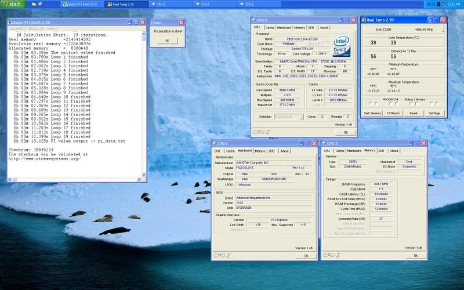Minimize the CPU-Z Mainboard window
This screenshot has width=464, height=290.
(x=301, y=143)
